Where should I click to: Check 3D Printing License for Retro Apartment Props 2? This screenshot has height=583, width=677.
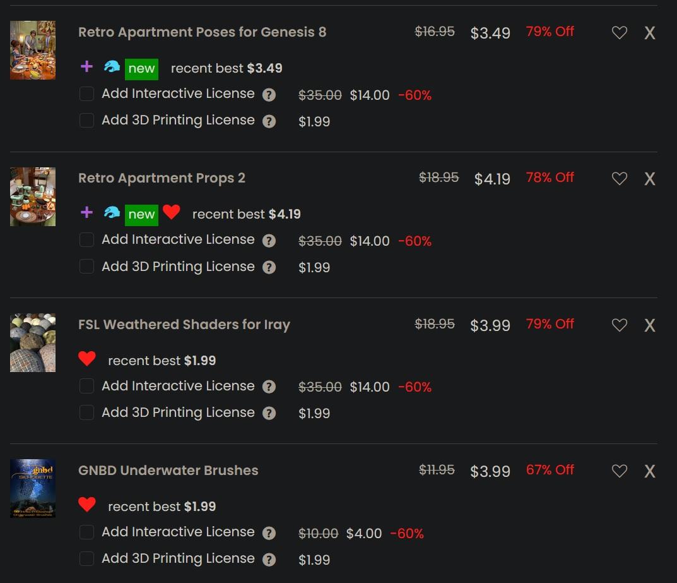pos(86,267)
